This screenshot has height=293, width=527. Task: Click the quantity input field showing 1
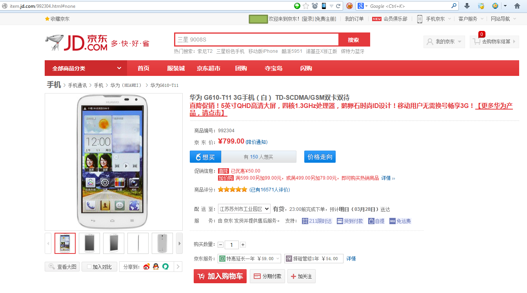(x=232, y=244)
